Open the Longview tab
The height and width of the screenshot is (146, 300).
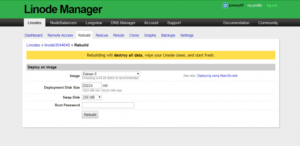click(x=94, y=23)
